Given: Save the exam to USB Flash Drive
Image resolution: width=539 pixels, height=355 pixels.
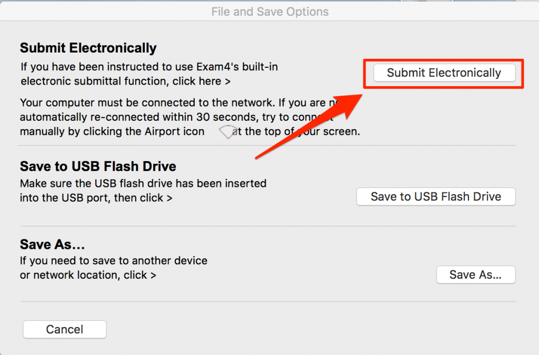Looking at the screenshot, I should [x=435, y=196].
